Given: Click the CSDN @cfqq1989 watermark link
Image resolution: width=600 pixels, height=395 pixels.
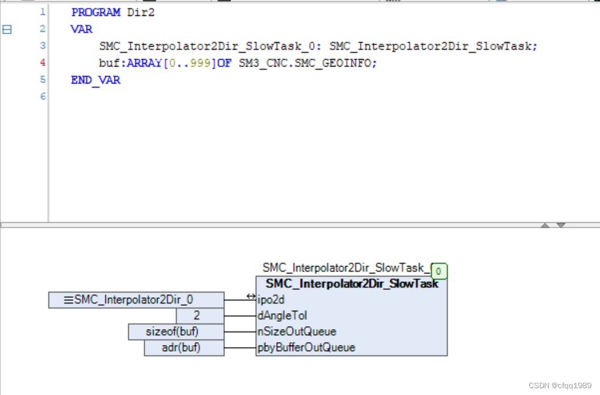Looking at the screenshot, I should (562, 384).
